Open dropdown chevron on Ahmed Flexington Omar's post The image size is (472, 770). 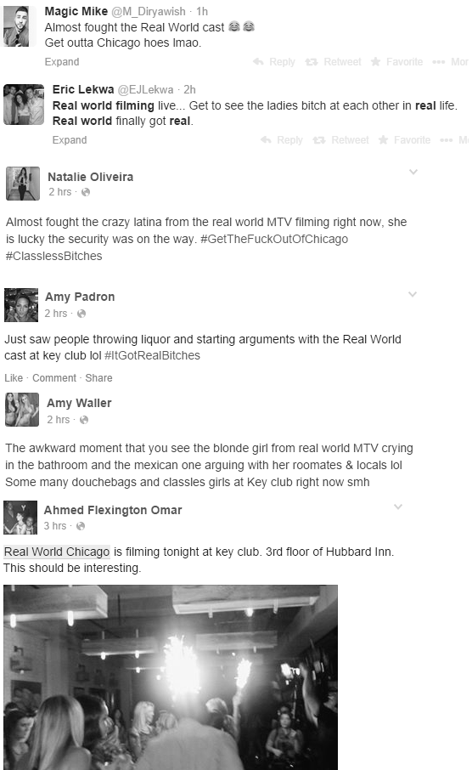[398, 507]
